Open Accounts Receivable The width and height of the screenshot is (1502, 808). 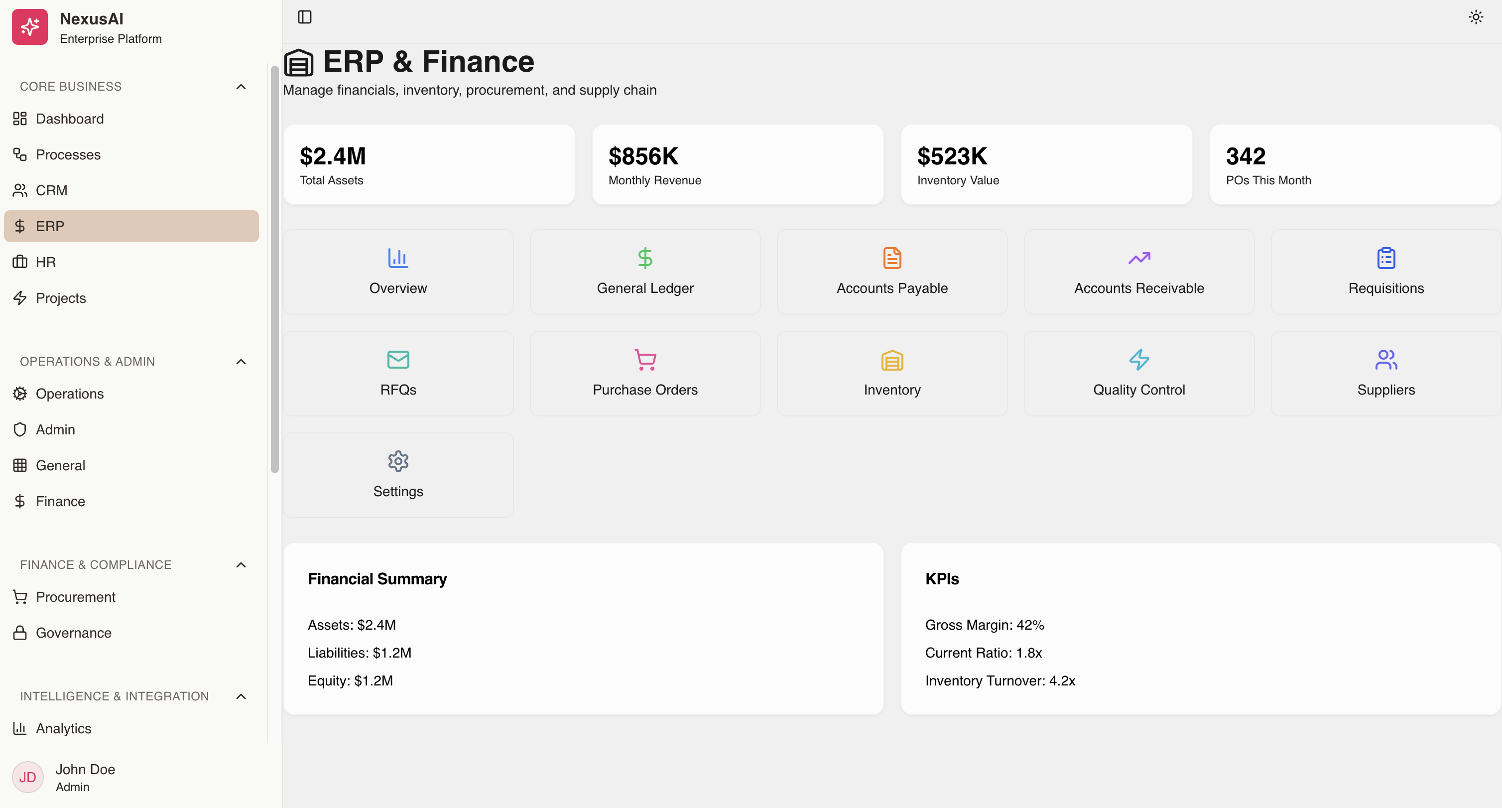(x=1138, y=272)
